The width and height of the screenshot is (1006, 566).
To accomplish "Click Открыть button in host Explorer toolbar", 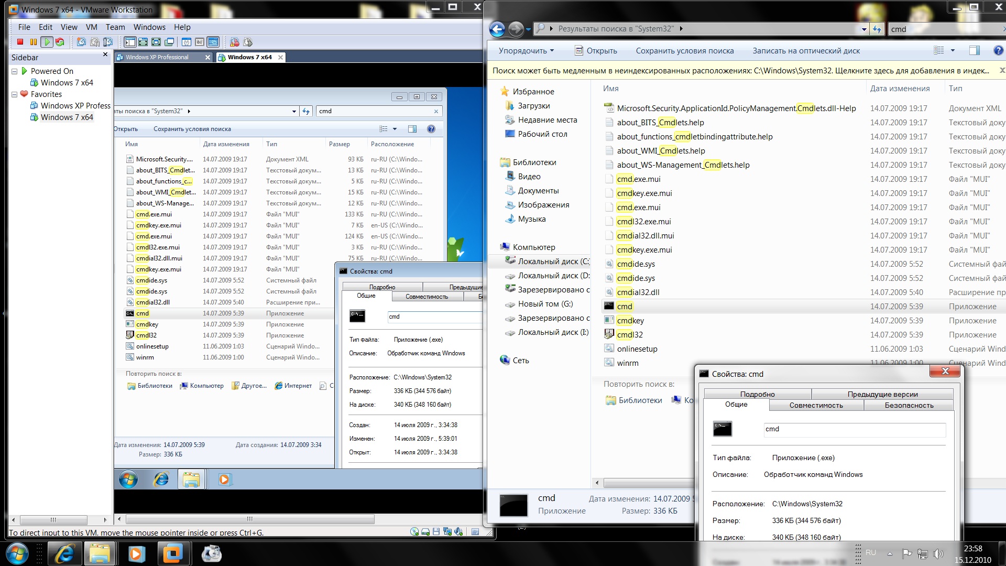I will (596, 51).
